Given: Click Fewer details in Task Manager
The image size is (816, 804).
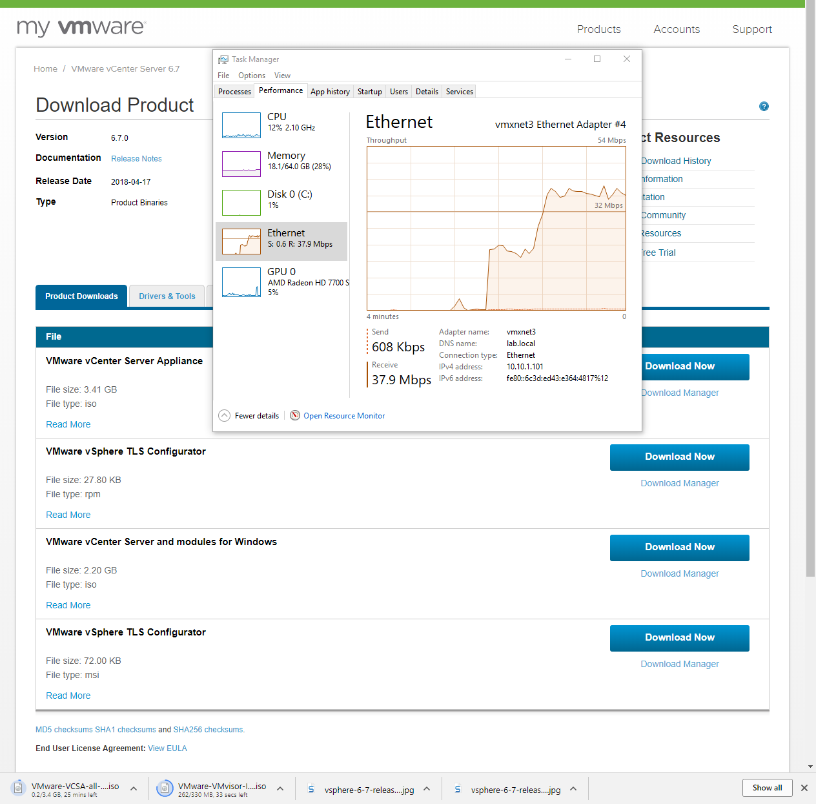Looking at the screenshot, I should point(257,416).
